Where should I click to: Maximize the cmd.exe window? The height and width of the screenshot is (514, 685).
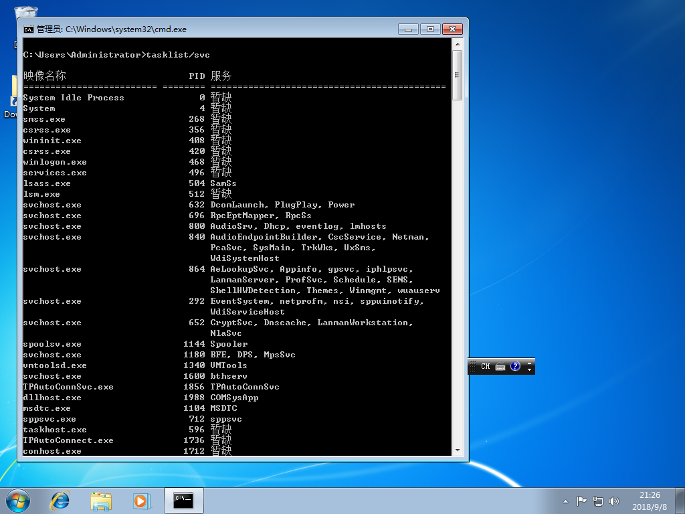[430, 29]
